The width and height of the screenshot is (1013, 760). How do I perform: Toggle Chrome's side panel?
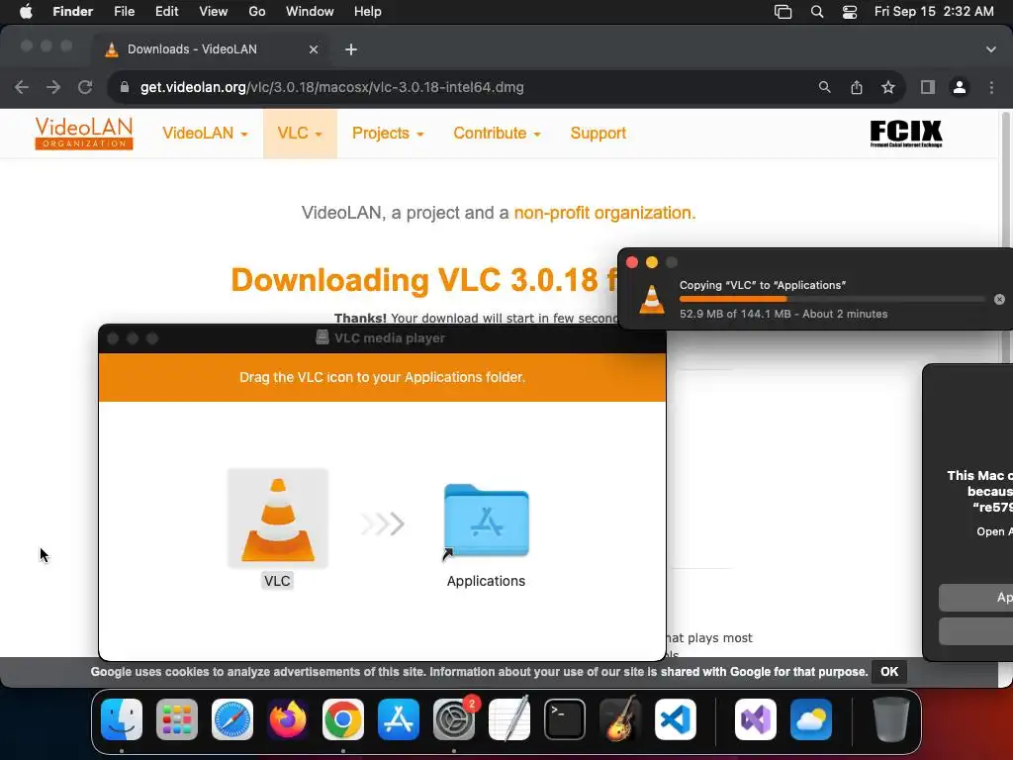[928, 87]
